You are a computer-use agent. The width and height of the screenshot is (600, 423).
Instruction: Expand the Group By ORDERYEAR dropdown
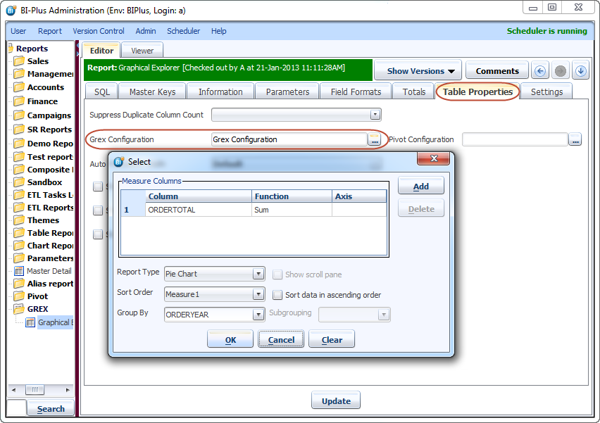point(258,315)
